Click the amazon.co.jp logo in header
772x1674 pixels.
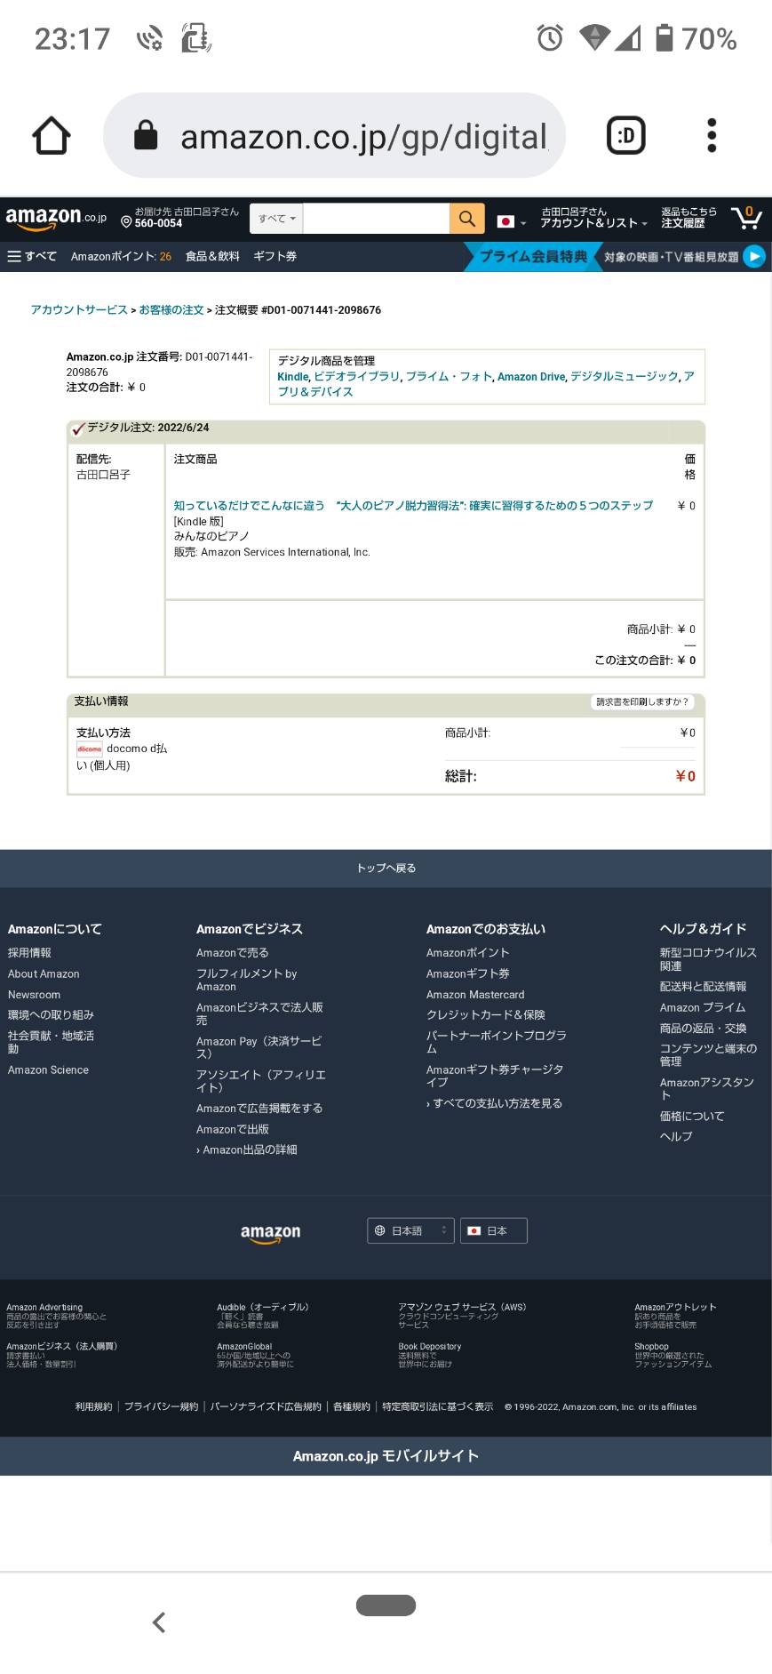tap(55, 218)
